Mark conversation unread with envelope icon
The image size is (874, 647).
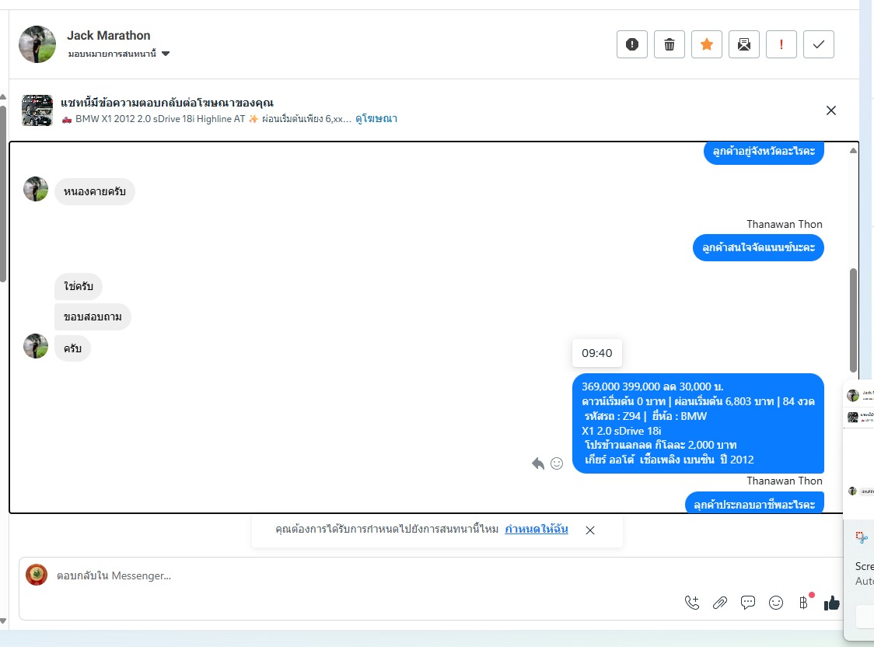pyautogui.click(x=743, y=44)
